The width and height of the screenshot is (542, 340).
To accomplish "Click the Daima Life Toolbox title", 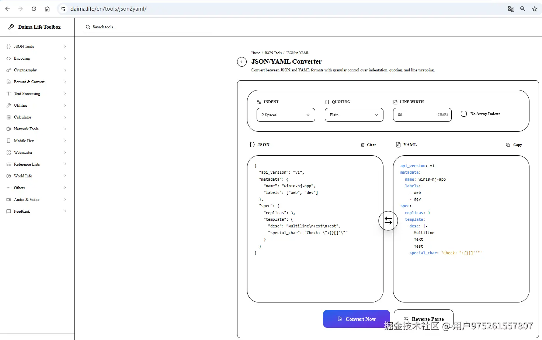I will point(39,27).
